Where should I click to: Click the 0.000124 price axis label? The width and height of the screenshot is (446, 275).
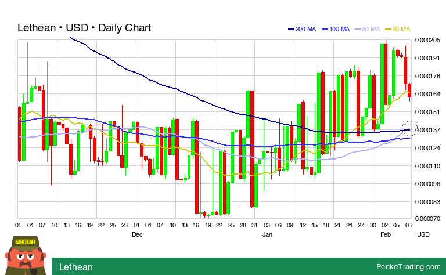427,148
